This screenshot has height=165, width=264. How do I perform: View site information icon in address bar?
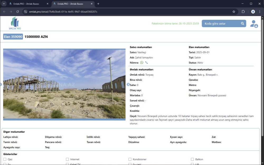coord(26,12)
